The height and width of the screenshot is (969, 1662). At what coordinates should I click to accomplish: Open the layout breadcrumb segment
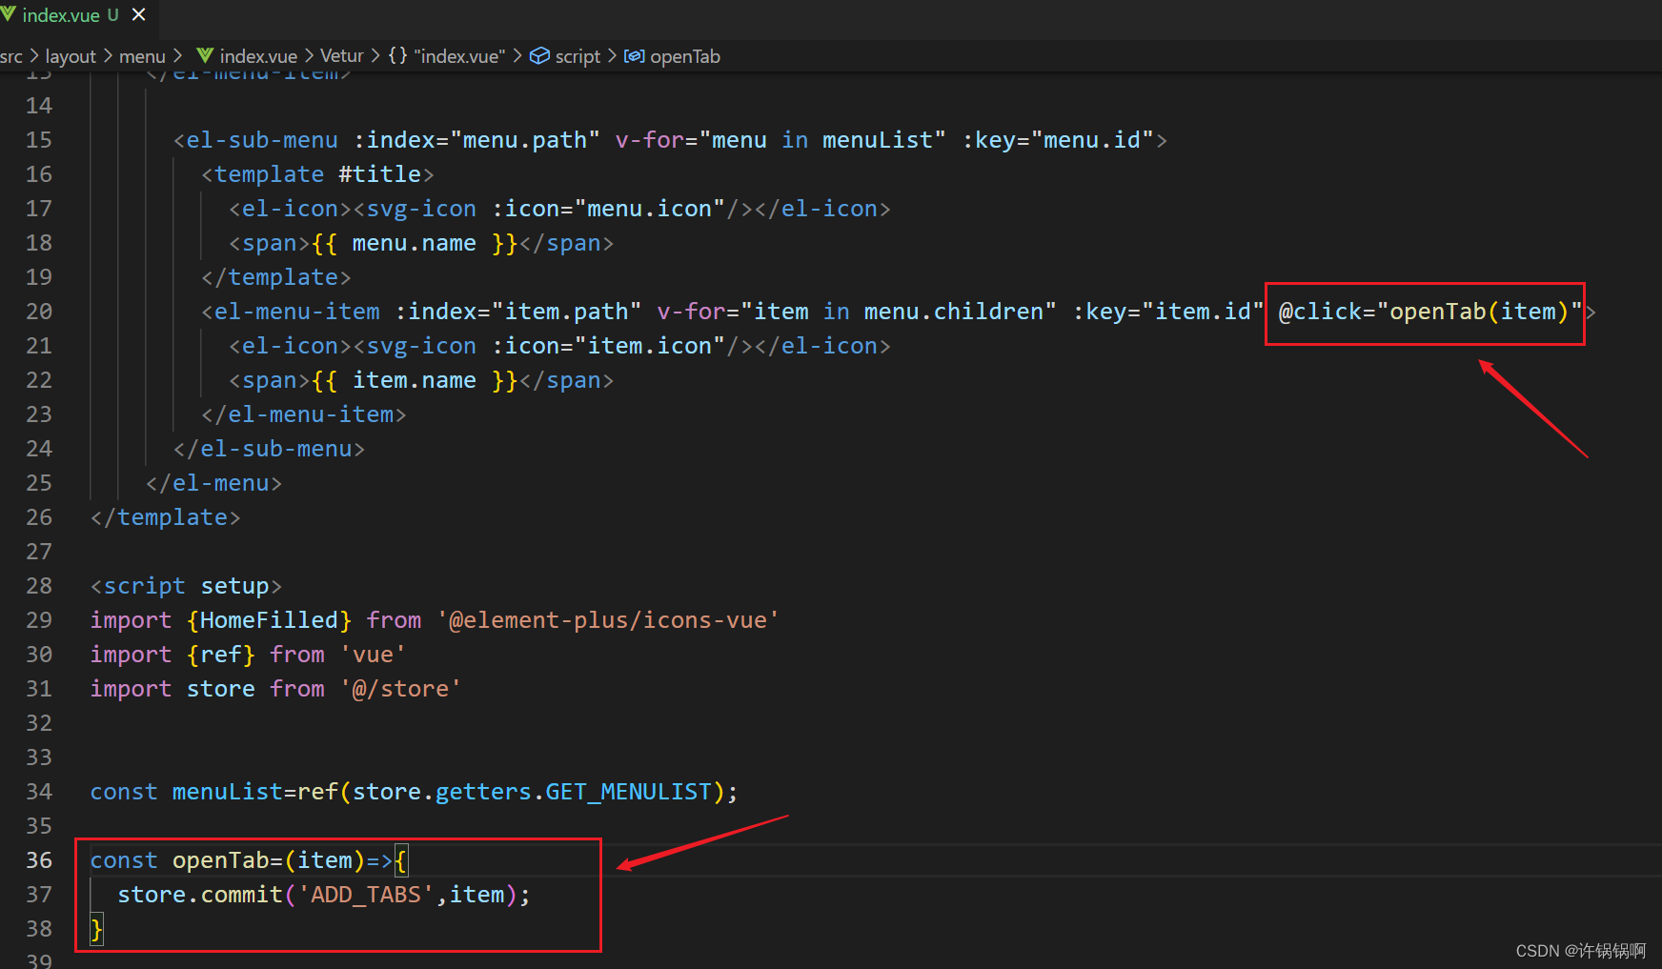pyautogui.click(x=71, y=56)
